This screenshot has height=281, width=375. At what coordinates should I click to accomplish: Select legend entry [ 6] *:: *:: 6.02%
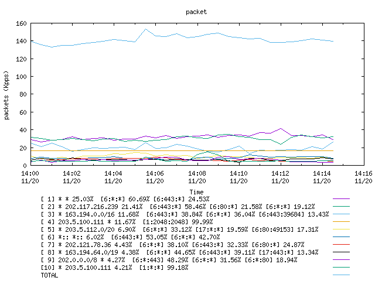point(130,237)
